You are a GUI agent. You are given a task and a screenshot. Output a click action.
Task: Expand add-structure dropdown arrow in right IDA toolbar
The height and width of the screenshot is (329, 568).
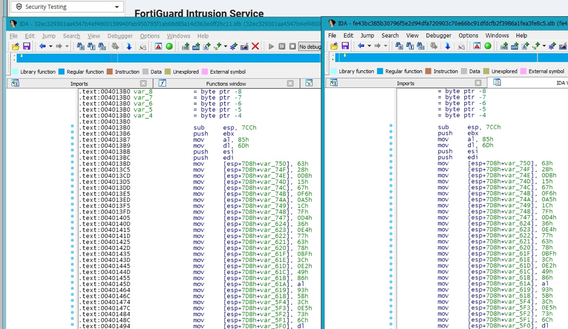(x=544, y=46)
